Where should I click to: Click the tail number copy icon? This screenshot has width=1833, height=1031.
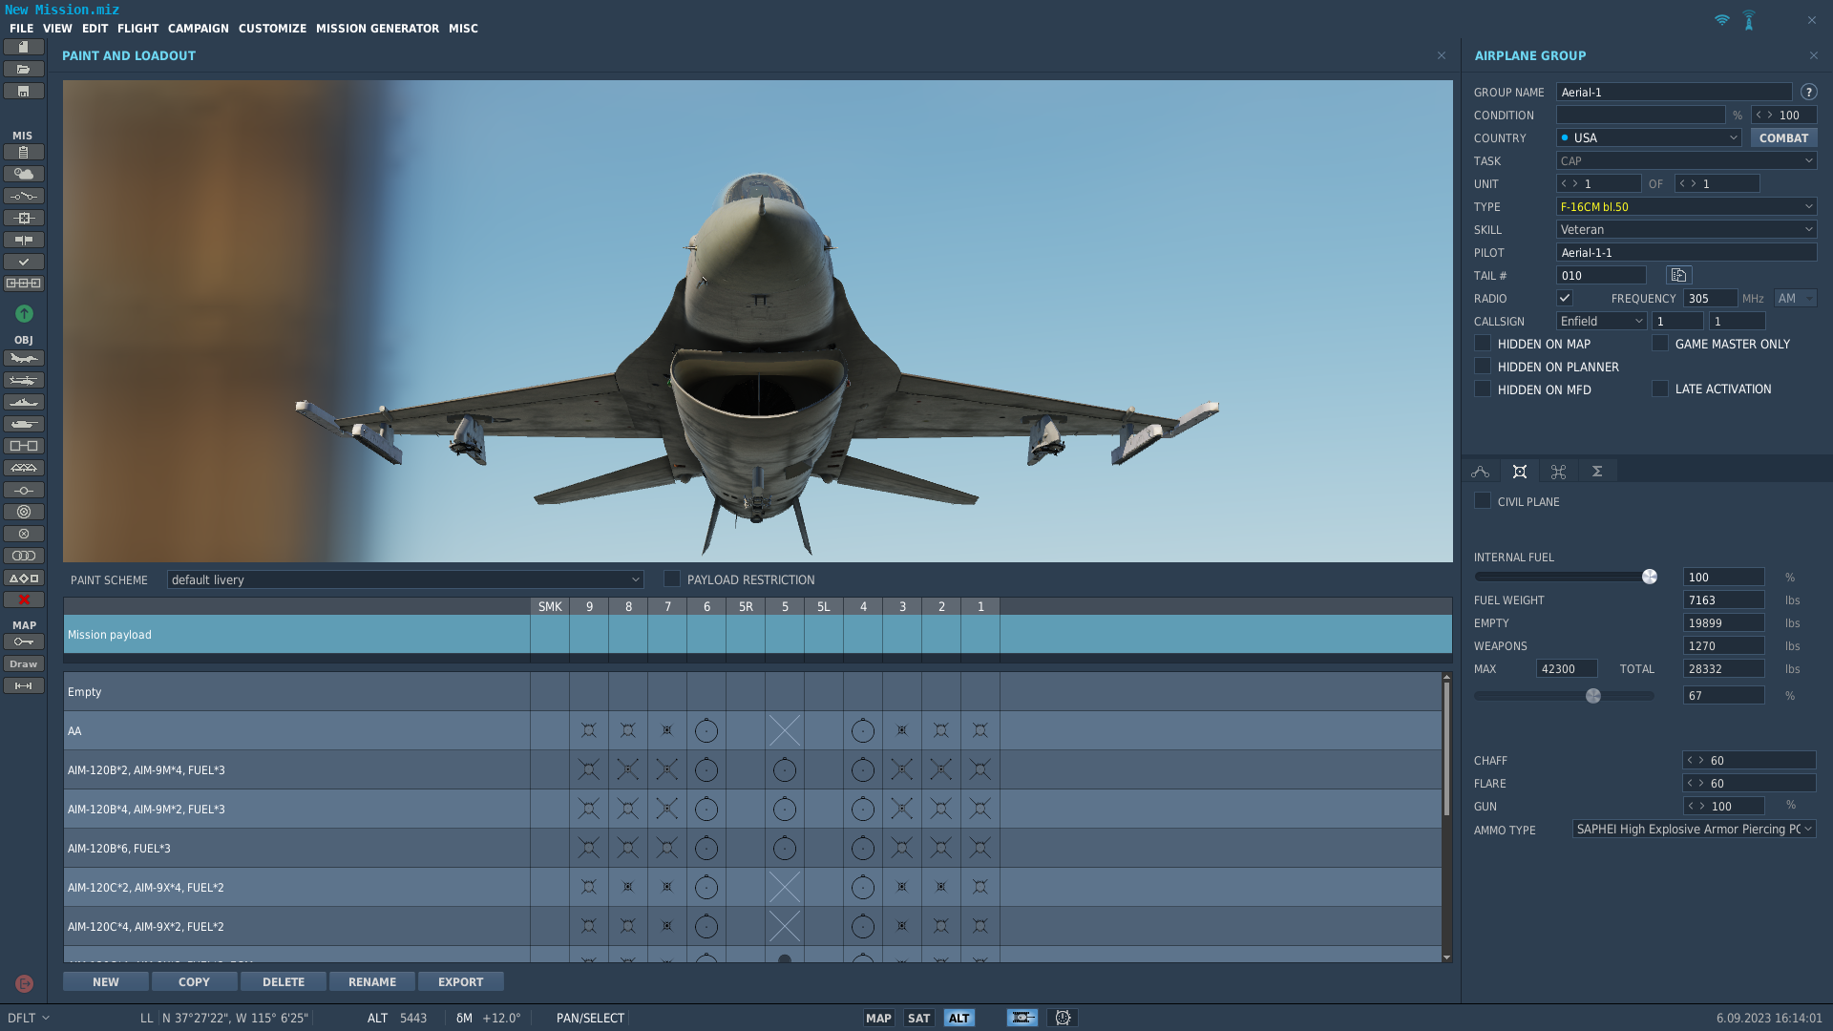coord(1678,275)
